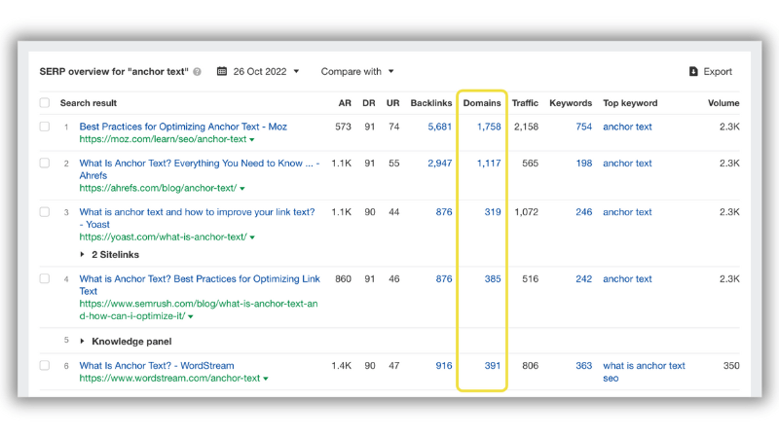Open the wordstream.com URL dropdown arrow
The height and width of the screenshot is (438, 779).
(266, 379)
